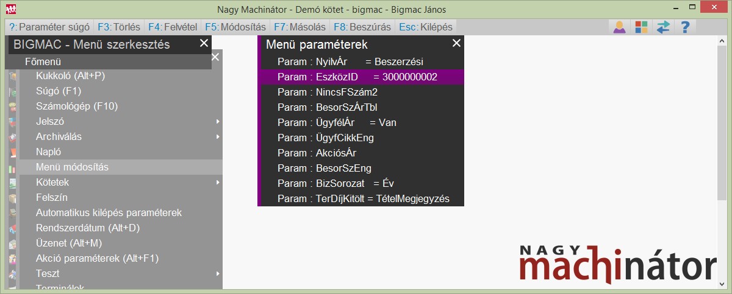Image resolution: width=732 pixels, height=294 pixels.
Task: Select Param : TerDíjKitölt = TételMegjegyzés row
Action: click(362, 198)
